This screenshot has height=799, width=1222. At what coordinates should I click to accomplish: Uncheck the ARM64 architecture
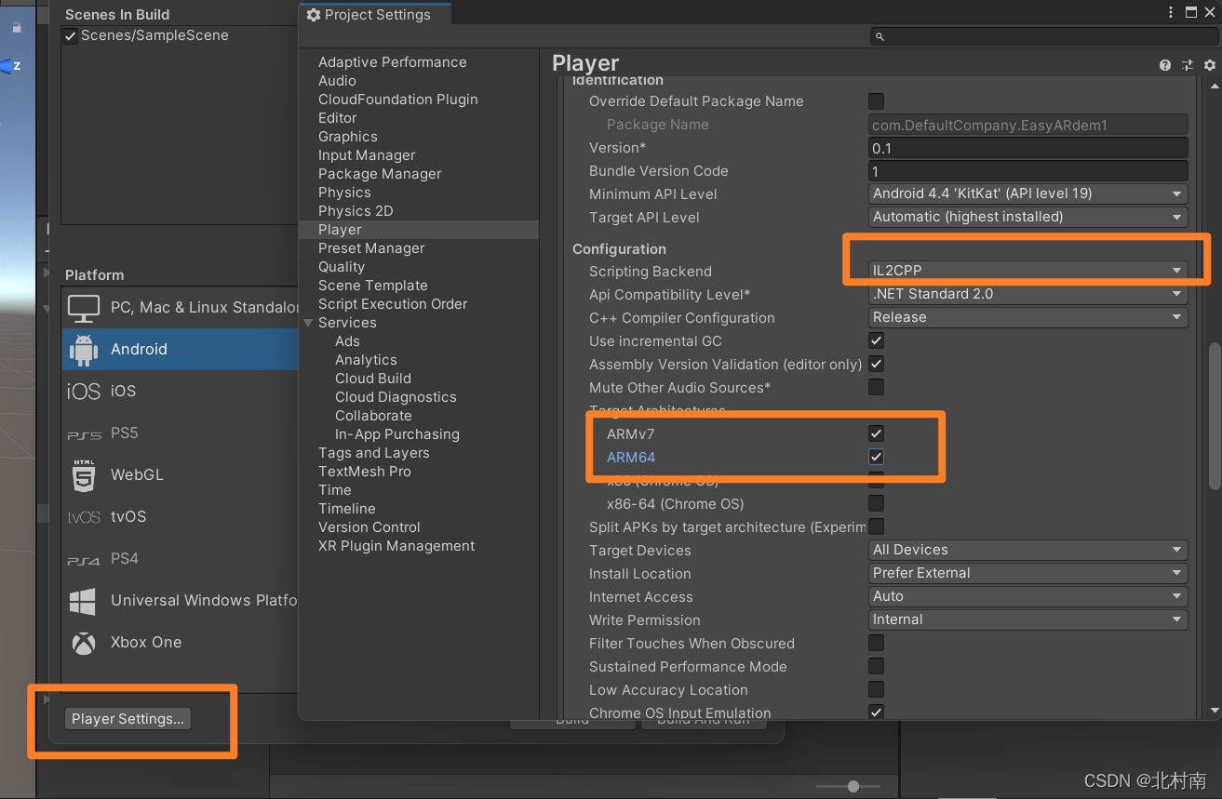(876, 458)
